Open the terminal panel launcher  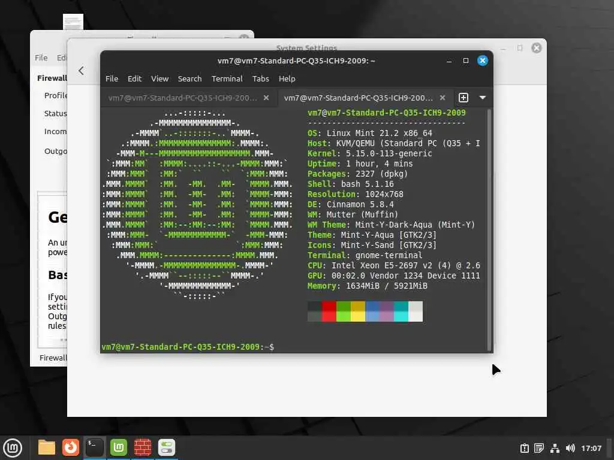(x=94, y=447)
